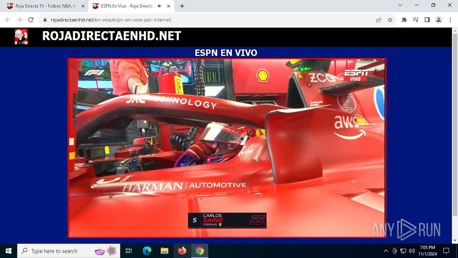Show hidden system tray icons
The height and width of the screenshot is (258, 458).
tap(386, 251)
